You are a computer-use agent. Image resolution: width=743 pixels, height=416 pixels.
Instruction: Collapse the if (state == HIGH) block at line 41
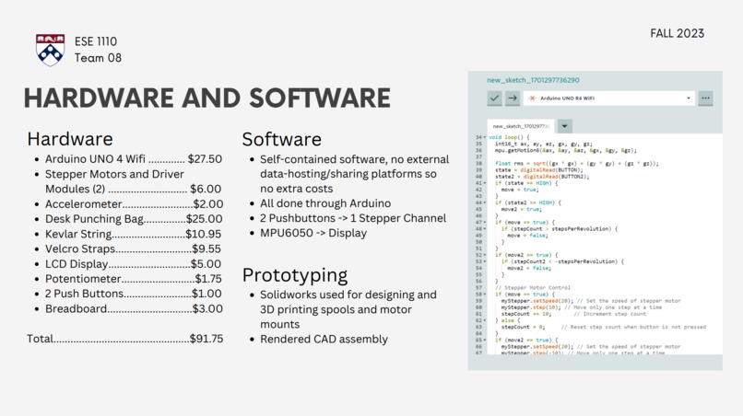(x=484, y=182)
